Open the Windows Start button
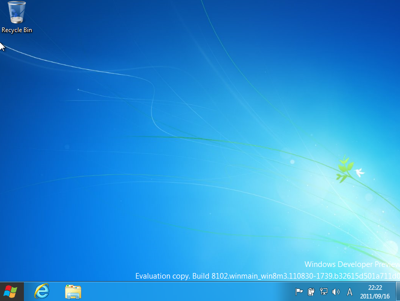Viewport: 400px width, 301px height. coord(10,291)
